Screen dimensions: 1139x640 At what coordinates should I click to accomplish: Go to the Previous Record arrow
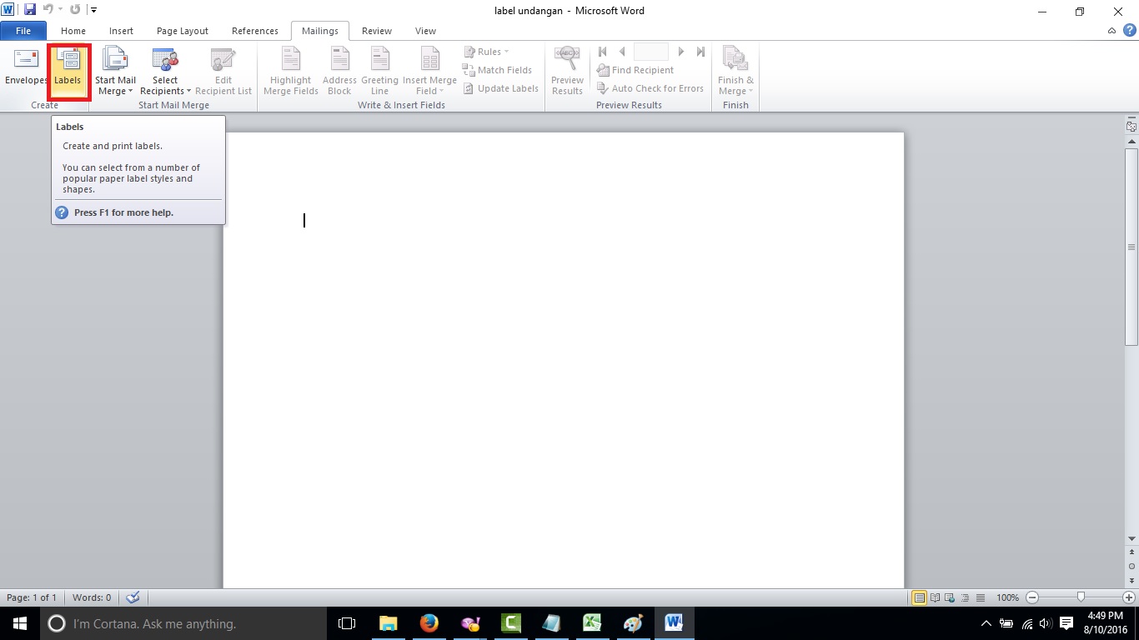point(622,52)
